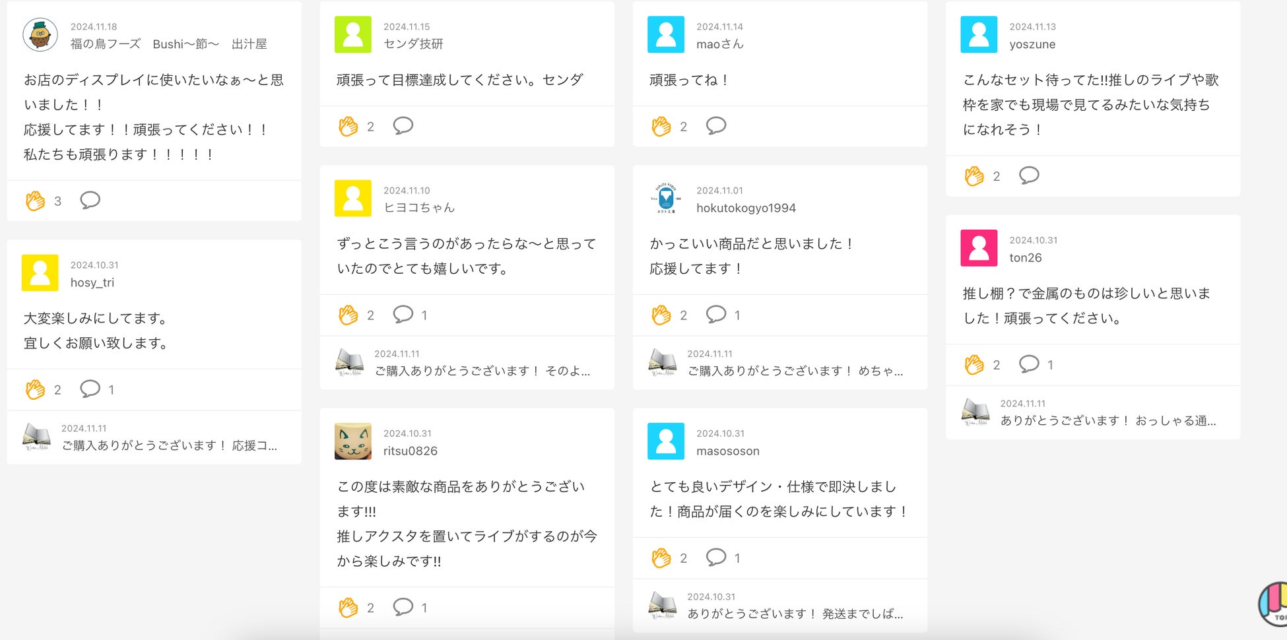The image size is (1287, 640).
Task: Open hokutokogyo1994's profile avatar
Action: pos(666,199)
